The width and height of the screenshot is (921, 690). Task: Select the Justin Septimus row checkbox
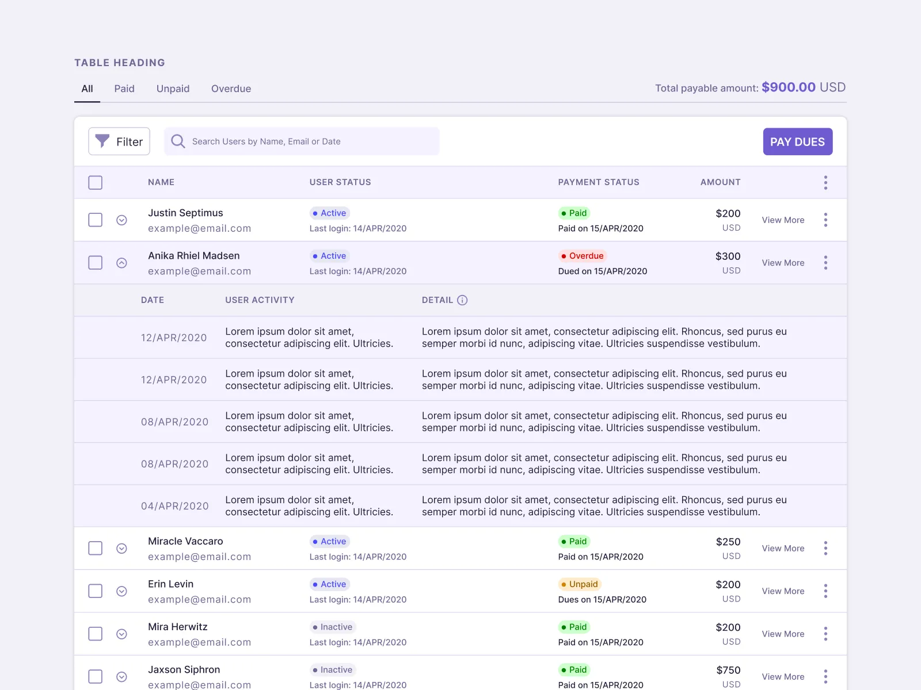click(96, 220)
